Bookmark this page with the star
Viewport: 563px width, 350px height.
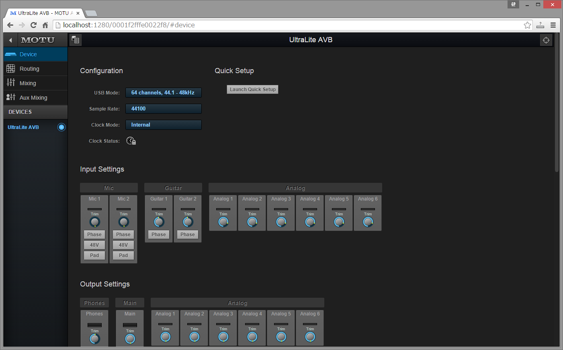point(527,25)
